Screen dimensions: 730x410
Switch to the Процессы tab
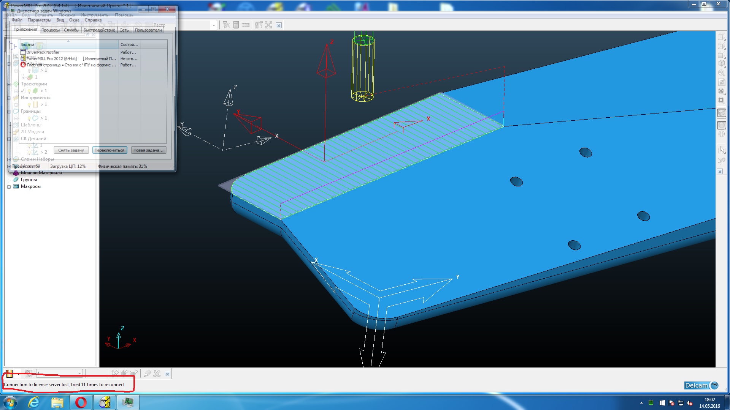coord(50,30)
